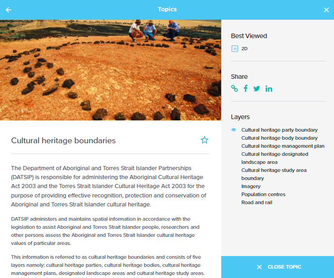
Task: Click the Cultural heritage boundaries heading
Action: [x=63, y=141]
